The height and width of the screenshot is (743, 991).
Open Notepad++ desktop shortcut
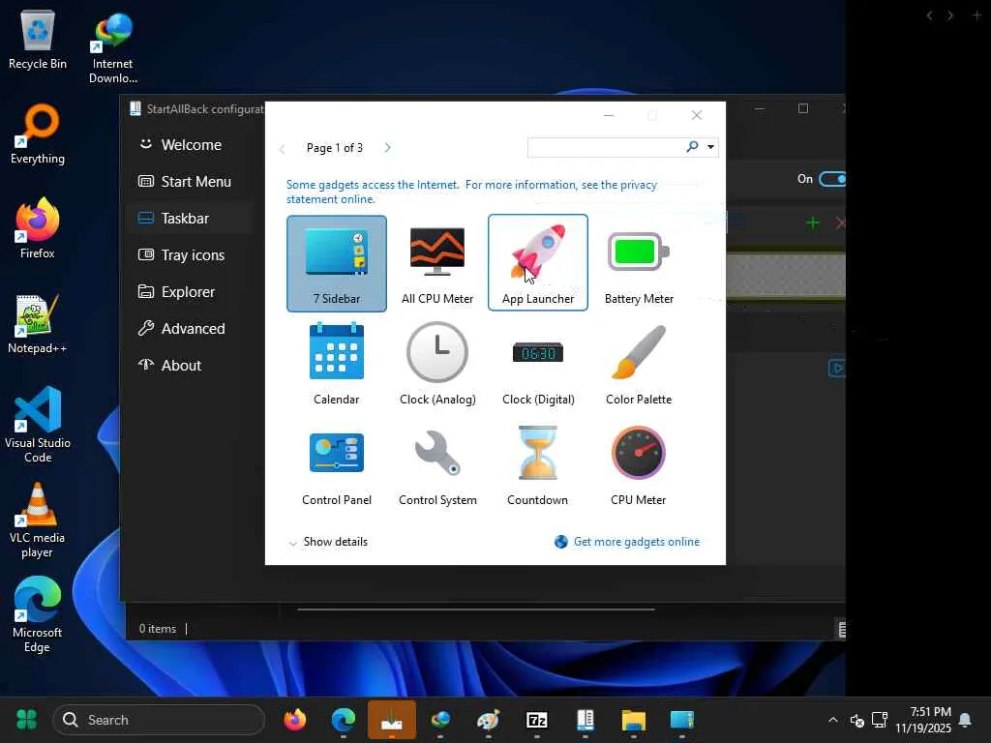38,323
